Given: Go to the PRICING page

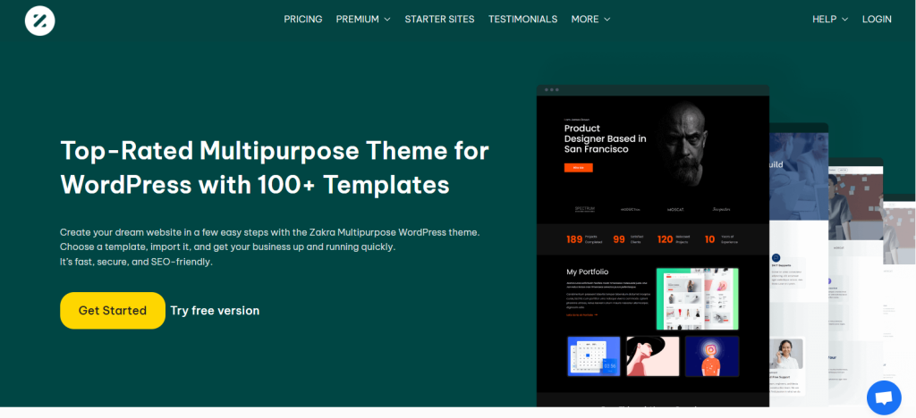Looking at the screenshot, I should (x=303, y=20).
